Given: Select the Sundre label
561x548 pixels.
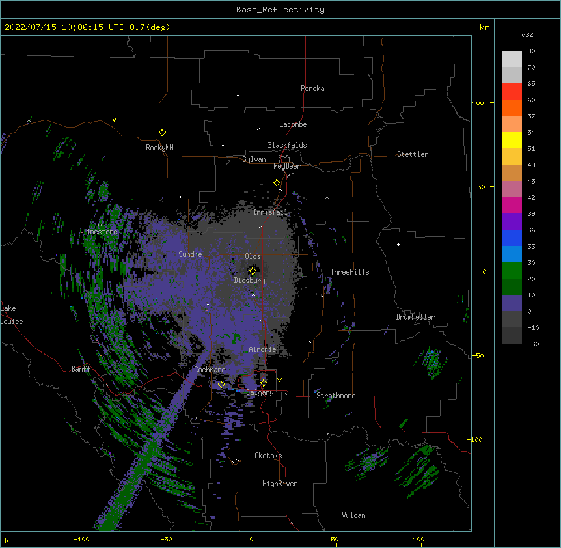Looking at the screenshot, I should (190, 254).
